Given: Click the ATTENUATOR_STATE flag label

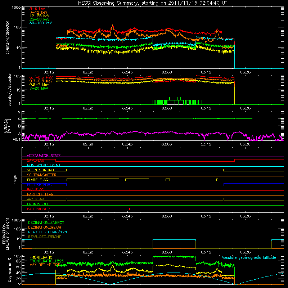Looking at the screenshot, I should (44, 156).
